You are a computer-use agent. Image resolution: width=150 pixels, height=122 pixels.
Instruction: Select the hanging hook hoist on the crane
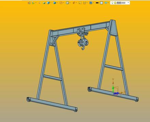pyautogui.click(x=83, y=42)
